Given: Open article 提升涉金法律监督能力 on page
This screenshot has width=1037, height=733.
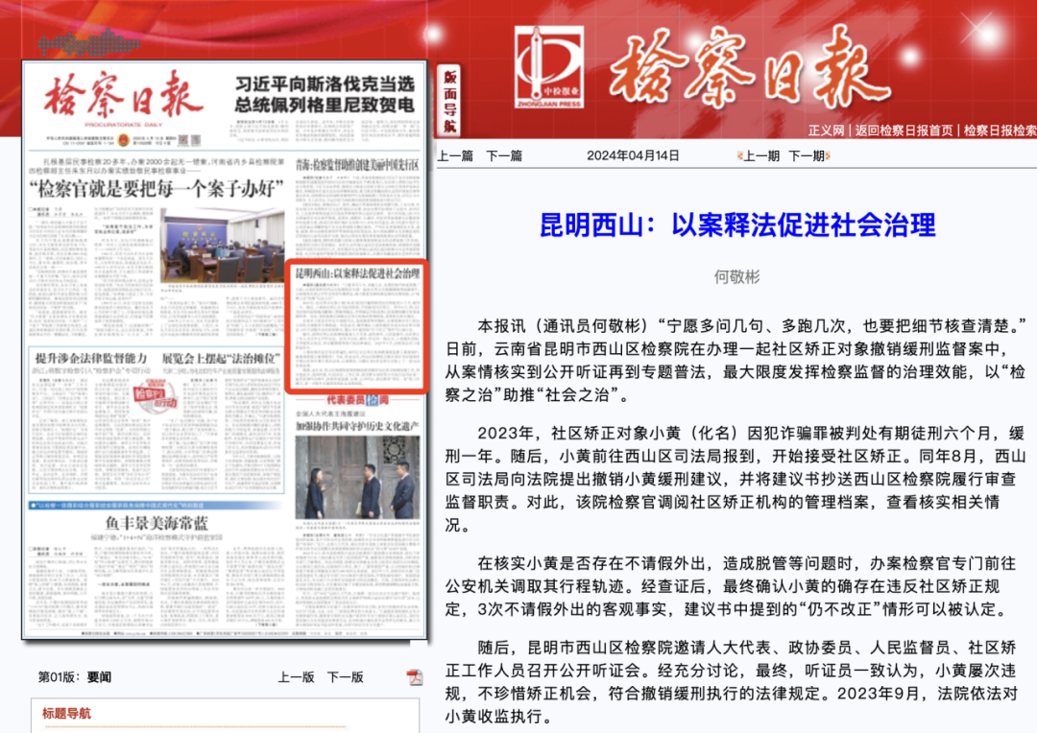Looking at the screenshot, I should click(x=90, y=358).
